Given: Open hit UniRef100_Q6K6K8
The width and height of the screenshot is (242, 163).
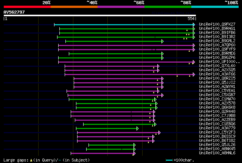Looking at the screenshot, I should click(x=217, y=108).
